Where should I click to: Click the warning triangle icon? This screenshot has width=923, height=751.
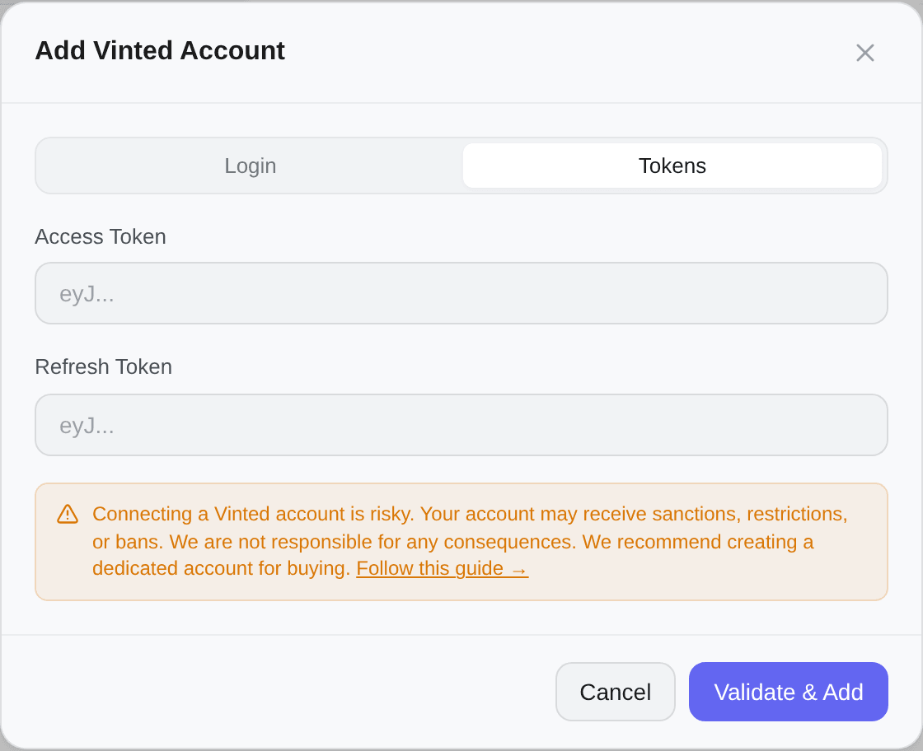[68, 514]
